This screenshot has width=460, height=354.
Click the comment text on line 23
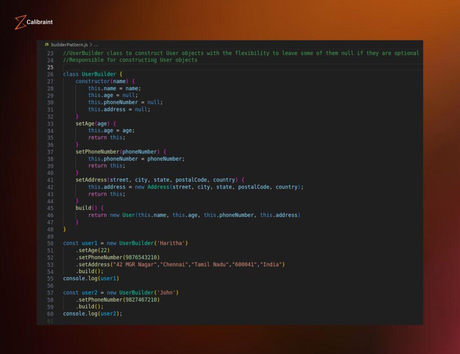(x=180, y=53)
